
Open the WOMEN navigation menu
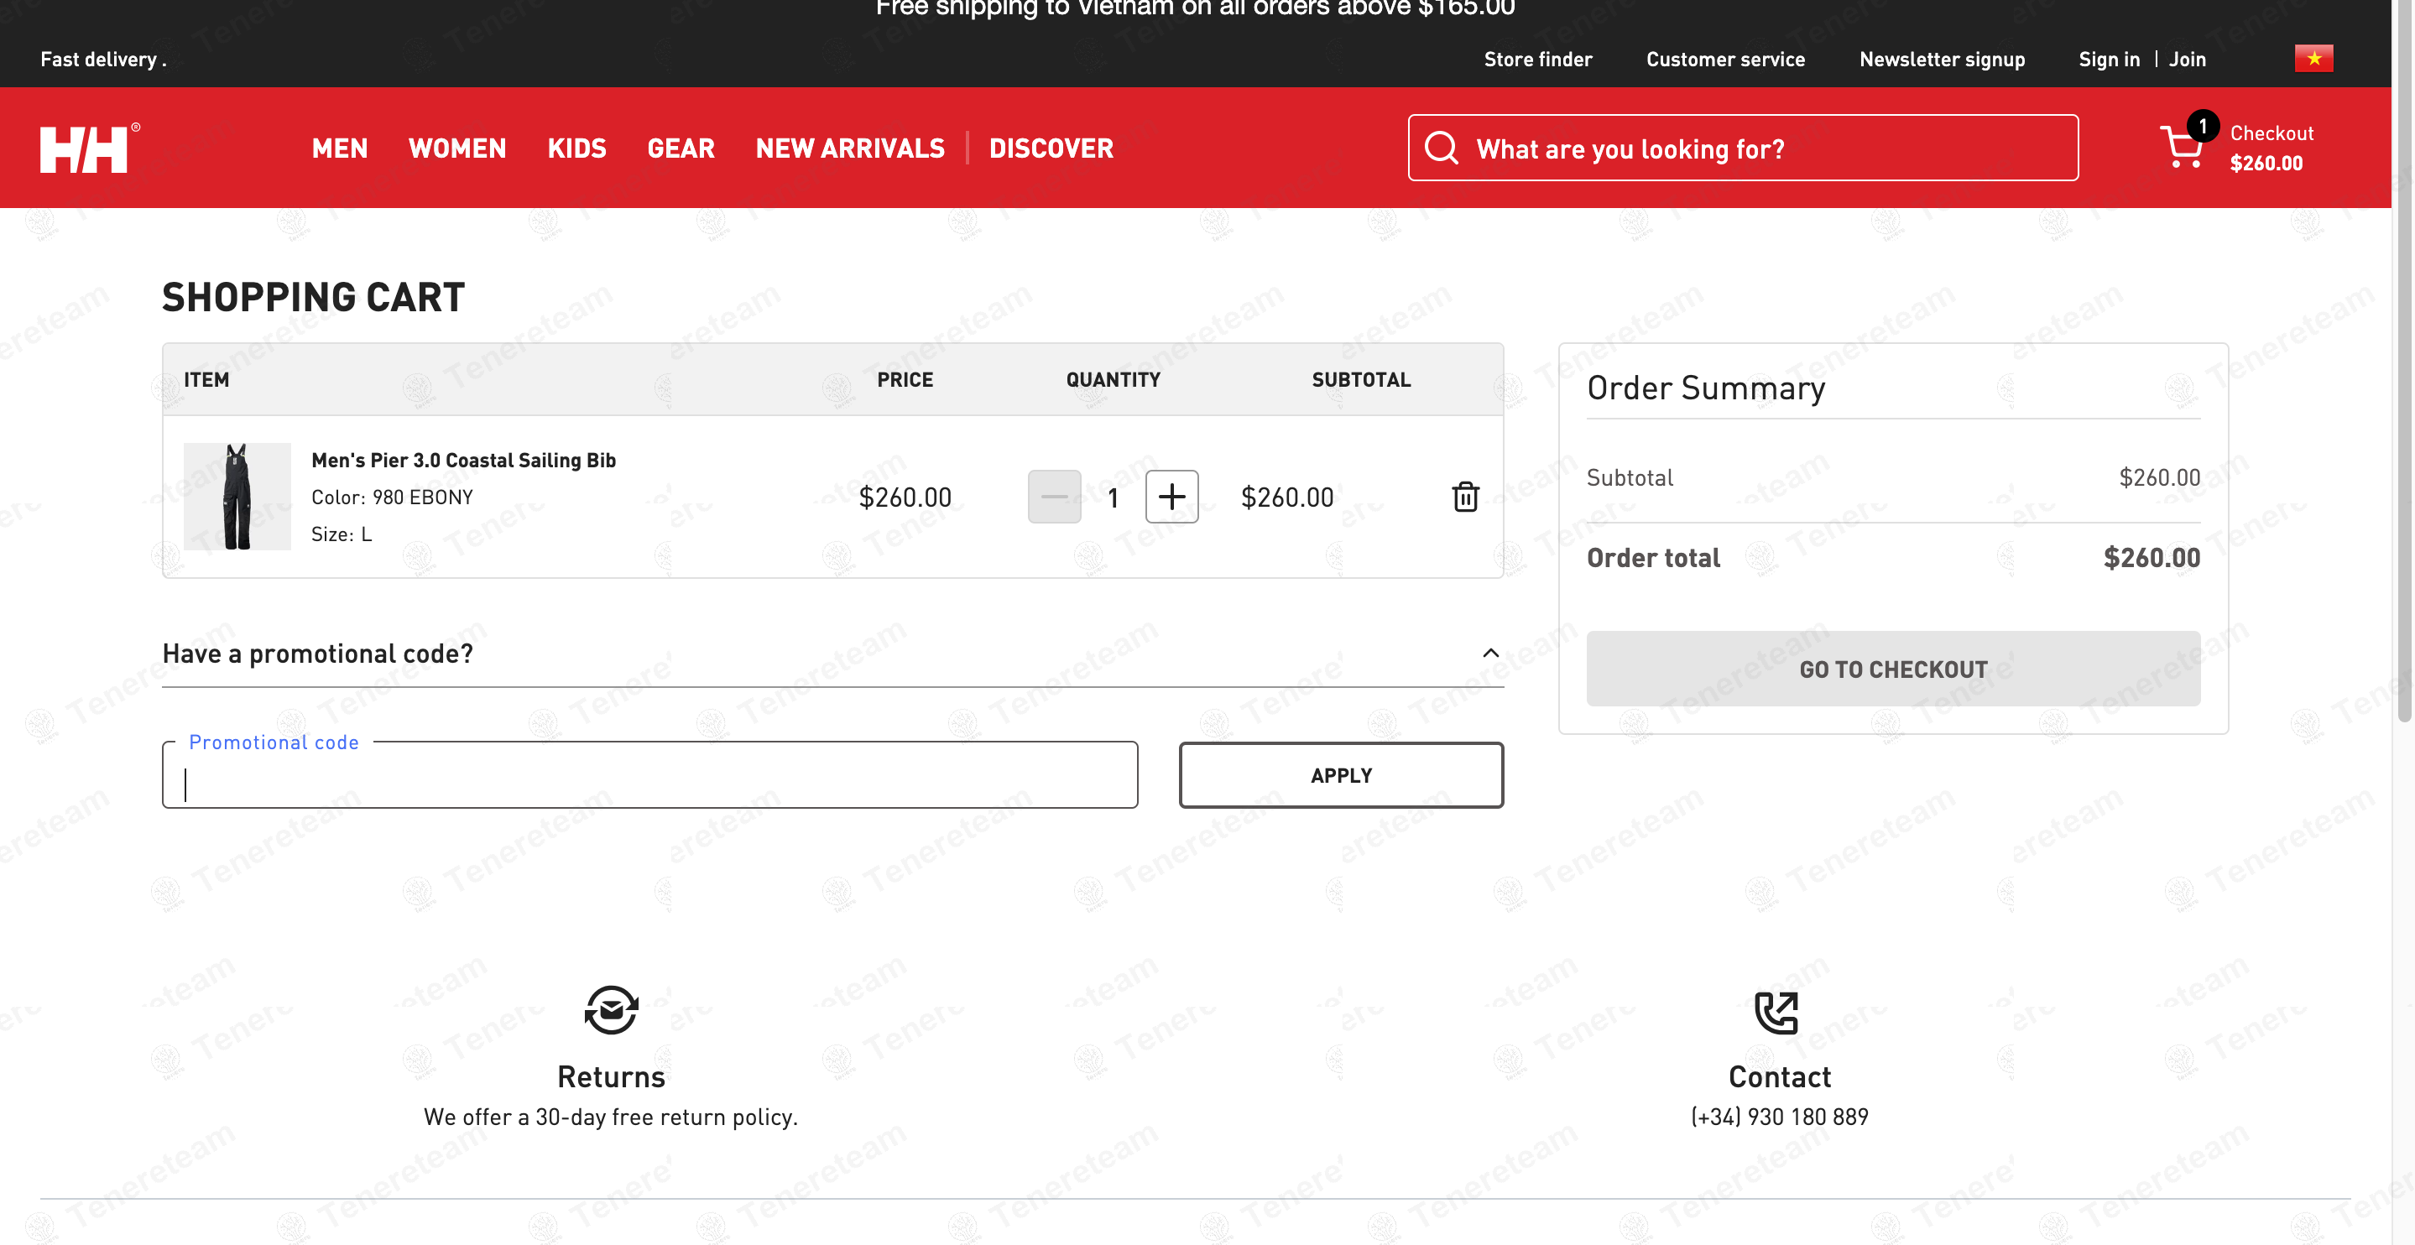point(457,148)
